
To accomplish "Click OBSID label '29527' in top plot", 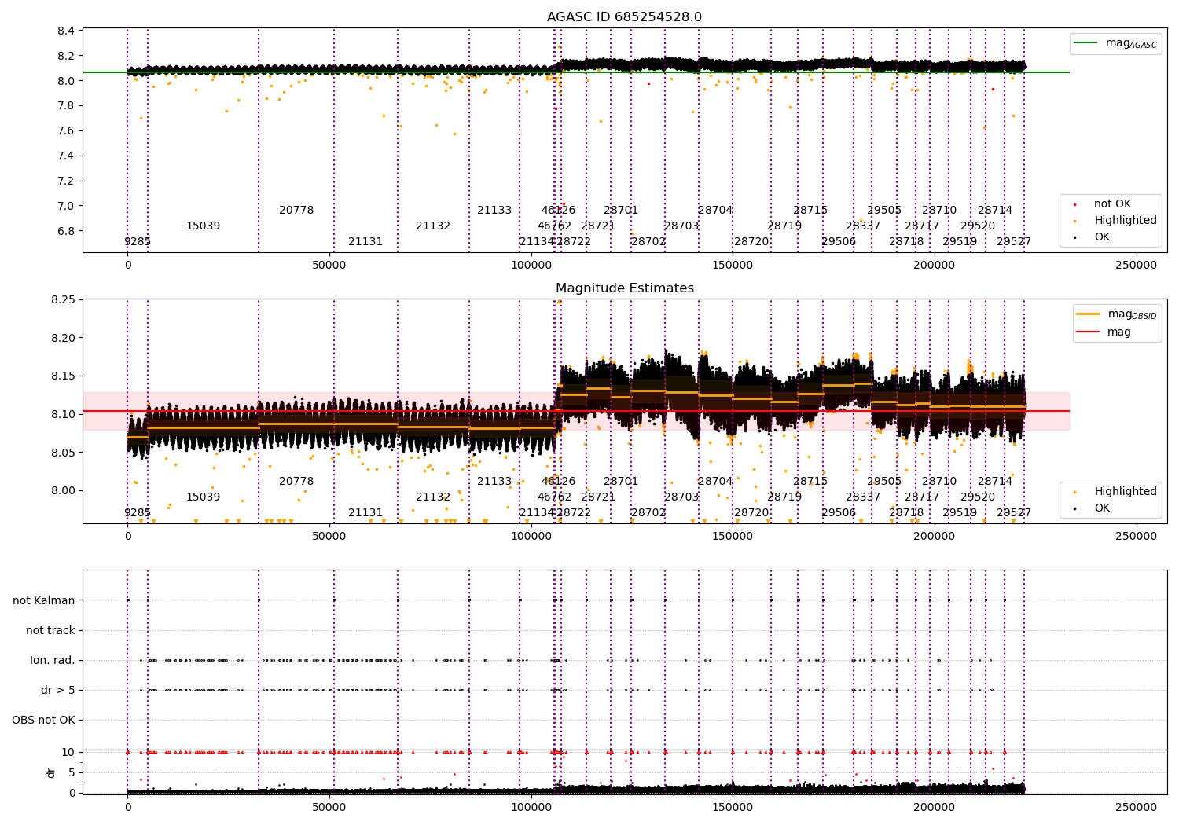I will coord(1014,241).
